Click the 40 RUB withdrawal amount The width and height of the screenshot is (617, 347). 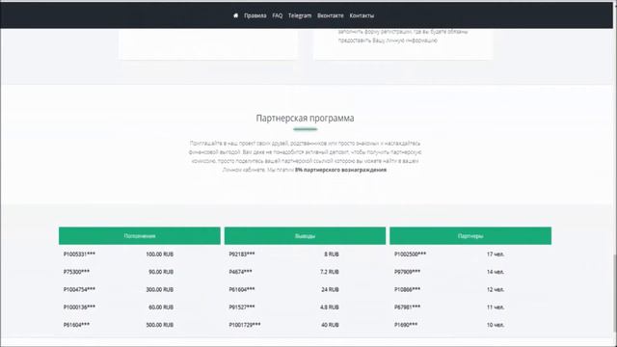tap(330, 325)
